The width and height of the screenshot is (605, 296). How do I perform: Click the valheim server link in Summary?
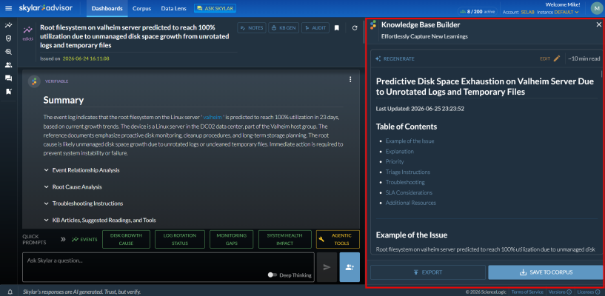pos(213,117)
